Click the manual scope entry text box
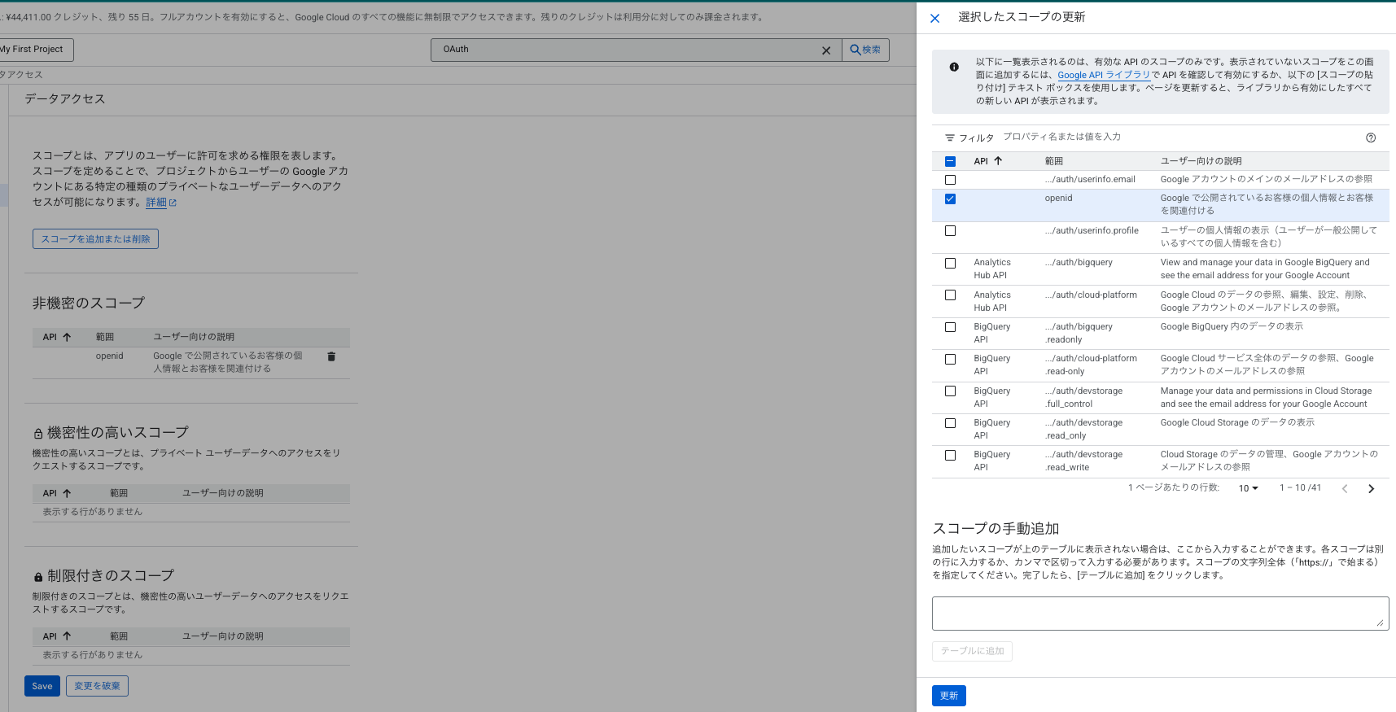Image resolution: width=1396 pixels, height=712 pixels. click(1160, 614)
